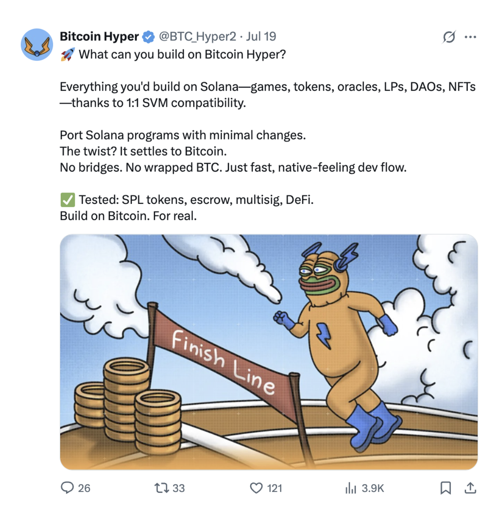Click the text 'What can you build on Bitcoin Hyper?'

(x=182, y=55)
